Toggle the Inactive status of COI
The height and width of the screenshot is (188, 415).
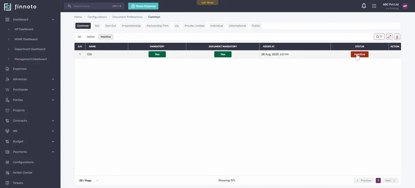click(359, 54)
